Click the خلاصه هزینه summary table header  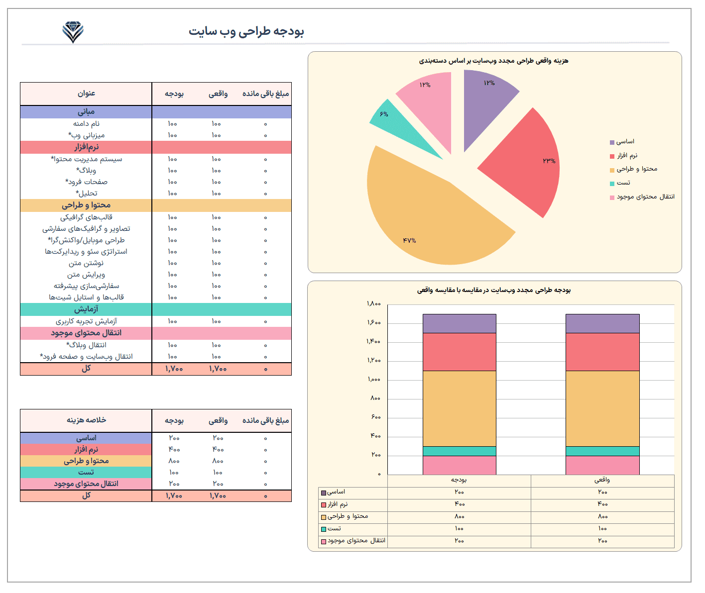pyautogui.click(x=86, y=420)
